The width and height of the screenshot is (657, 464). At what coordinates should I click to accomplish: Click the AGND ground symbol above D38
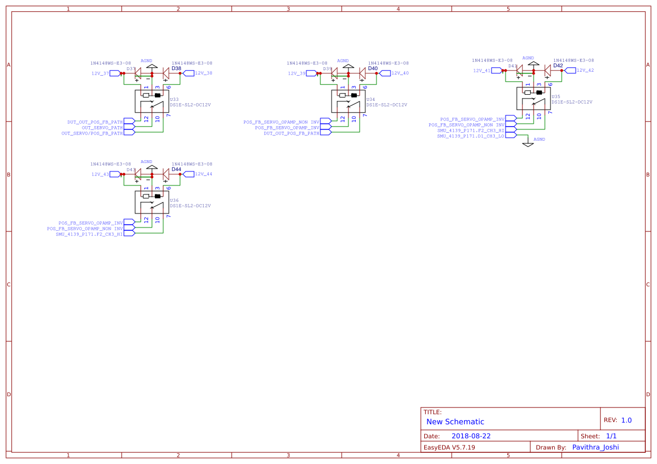tap(151, 65)
